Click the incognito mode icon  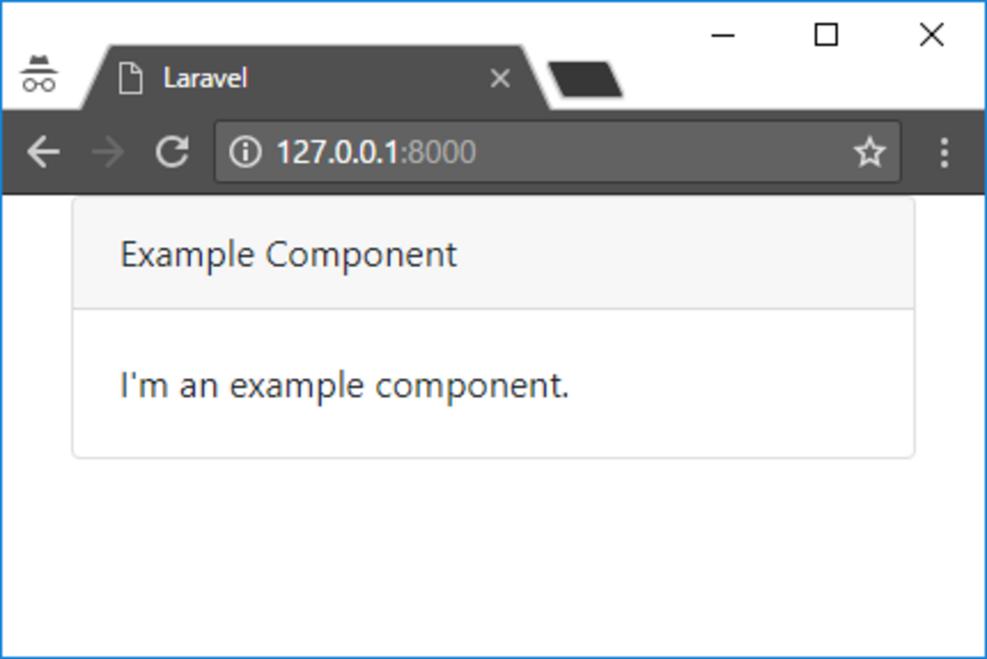click(39, 74)
